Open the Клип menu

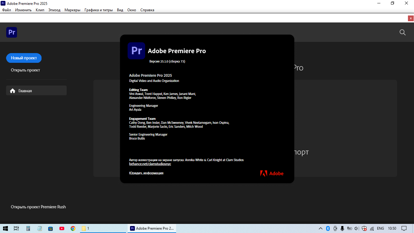click(x=40, y=10)
